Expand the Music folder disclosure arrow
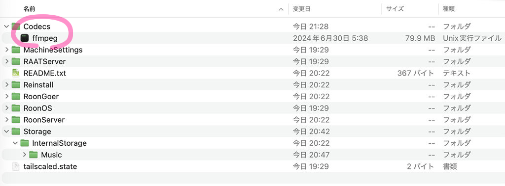The image size is (505, 186). coord(25,155)
